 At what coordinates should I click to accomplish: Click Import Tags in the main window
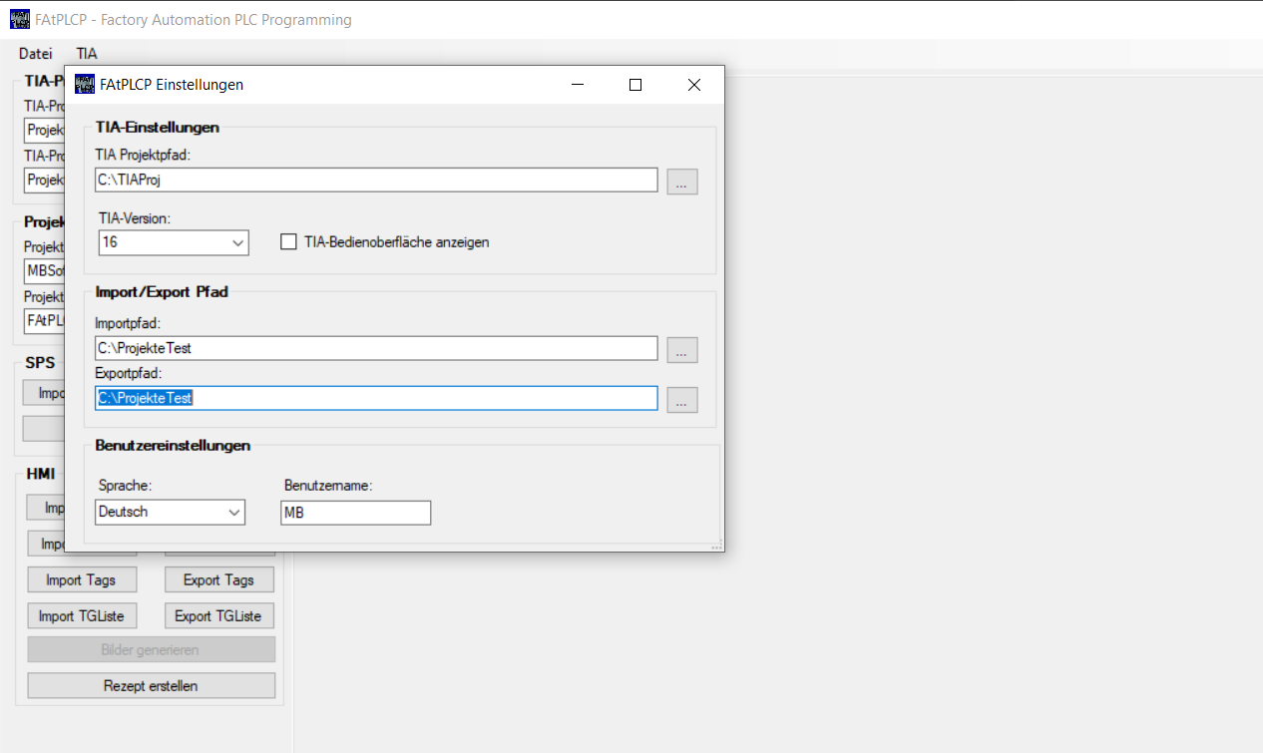(82, 580)
